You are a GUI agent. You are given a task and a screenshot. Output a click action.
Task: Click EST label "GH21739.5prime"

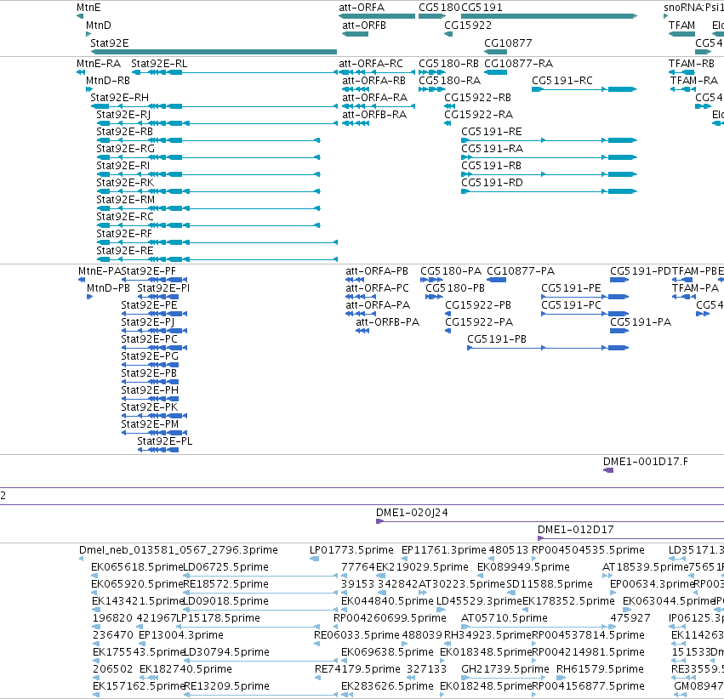[x=505, y=669]
